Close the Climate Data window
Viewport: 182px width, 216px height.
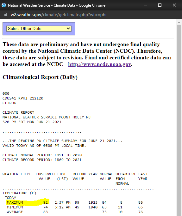point(174,5)
